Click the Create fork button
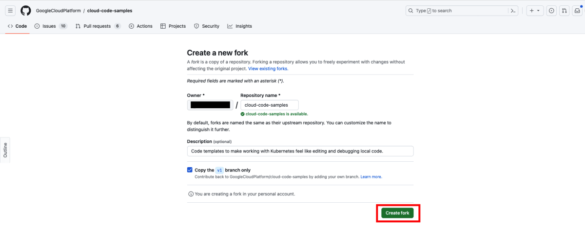This screenshot has height=230, width=585. click(397, 213)
